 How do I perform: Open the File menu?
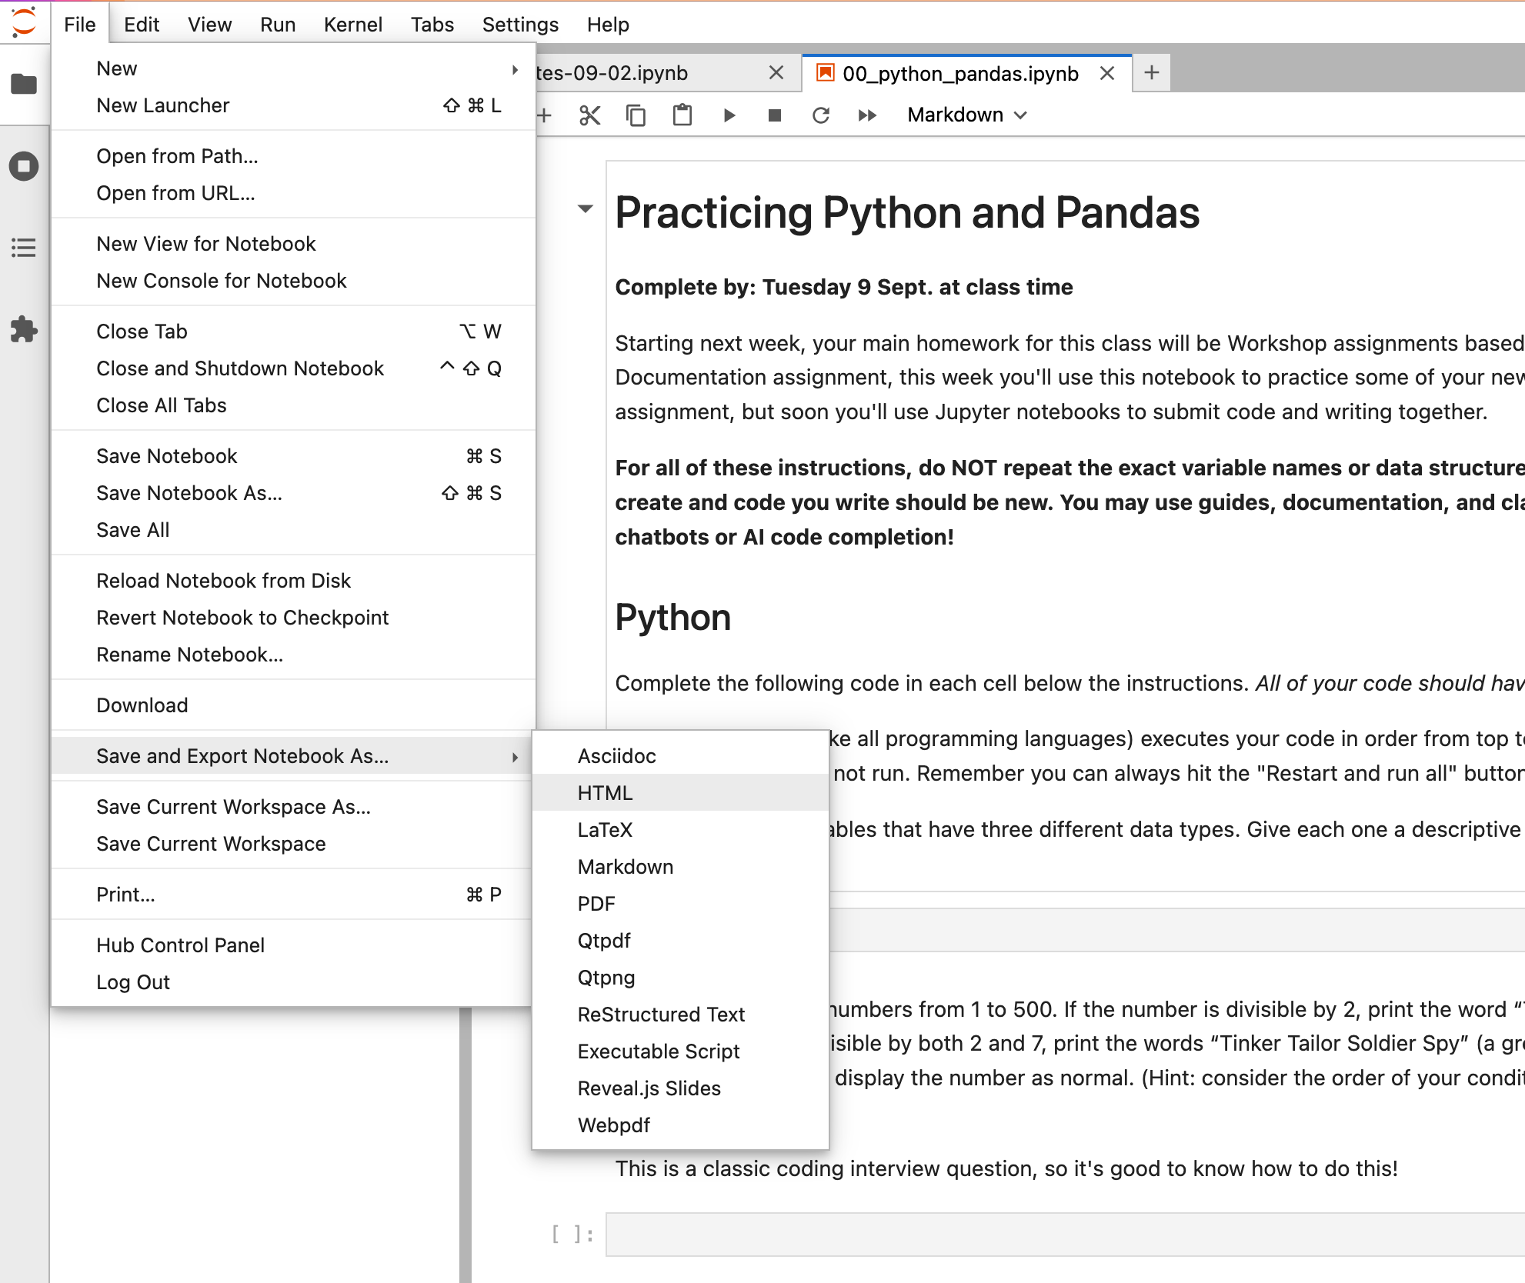click(80, 25)
